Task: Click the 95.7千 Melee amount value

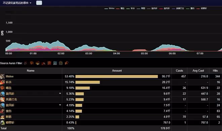Action: pos(166,76)
